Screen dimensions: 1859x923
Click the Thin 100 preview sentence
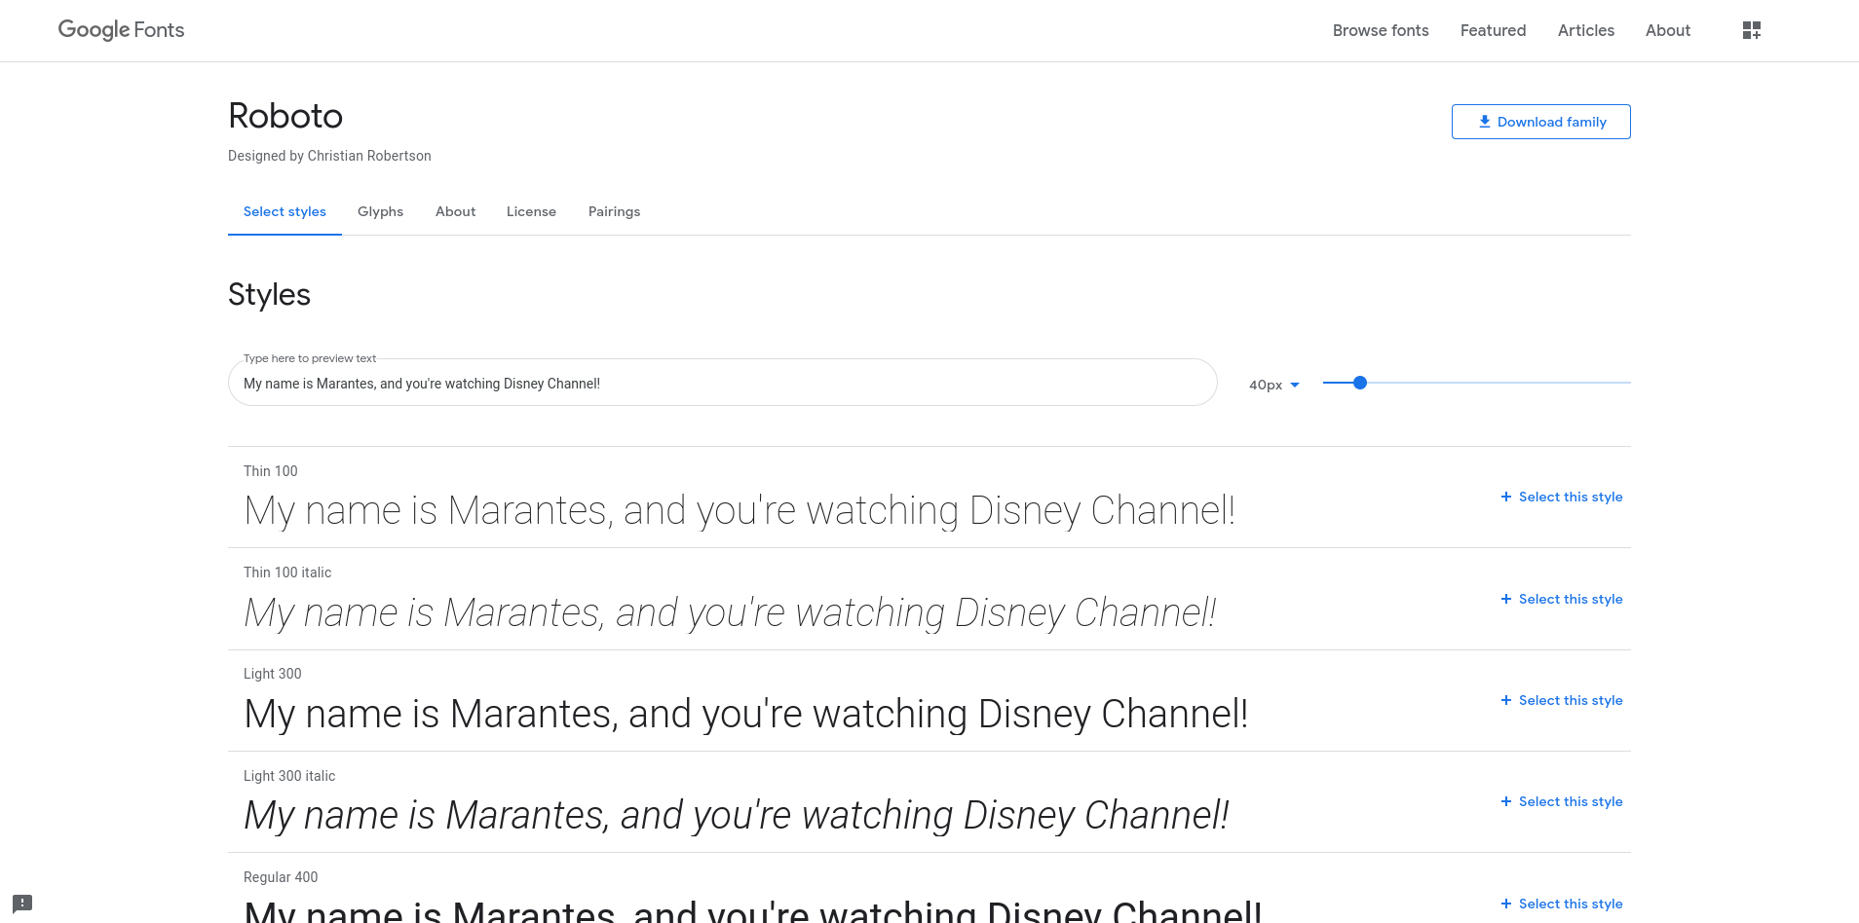pos(740,511)
